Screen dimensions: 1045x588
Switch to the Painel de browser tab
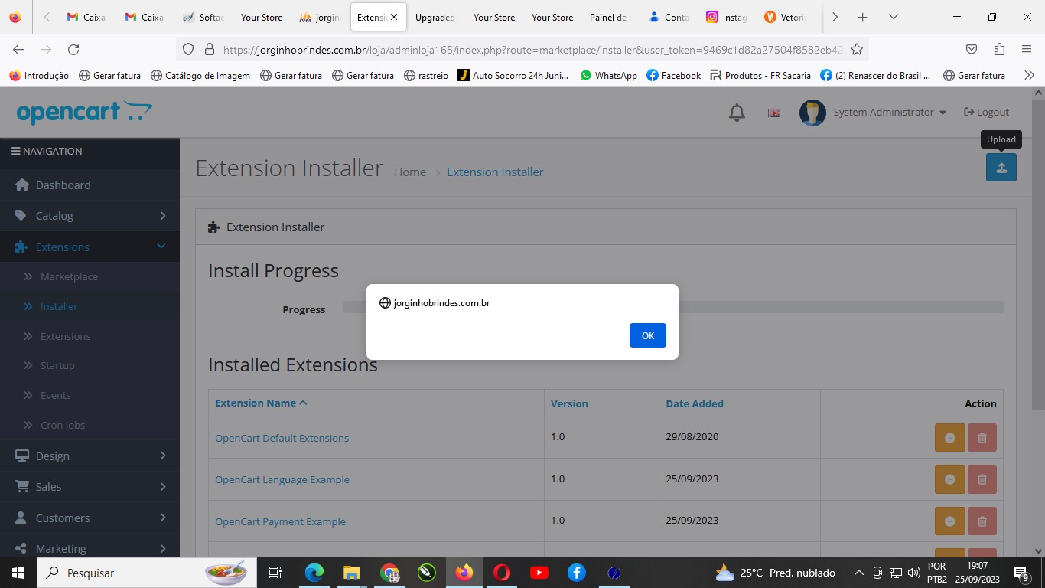pyautogui.click(x=609, y=17)
